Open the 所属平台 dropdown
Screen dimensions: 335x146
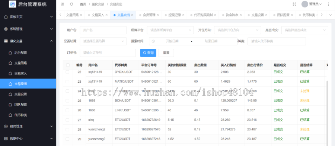(x=170, y=30)
